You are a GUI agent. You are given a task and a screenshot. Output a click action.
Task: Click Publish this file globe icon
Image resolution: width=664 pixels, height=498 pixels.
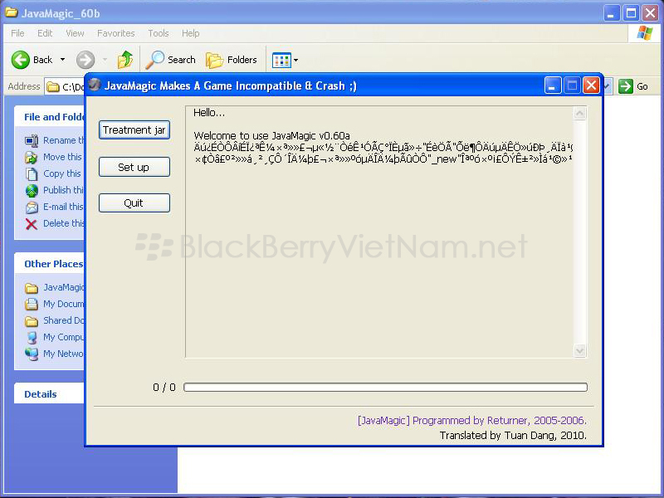[x=32, y=191]
